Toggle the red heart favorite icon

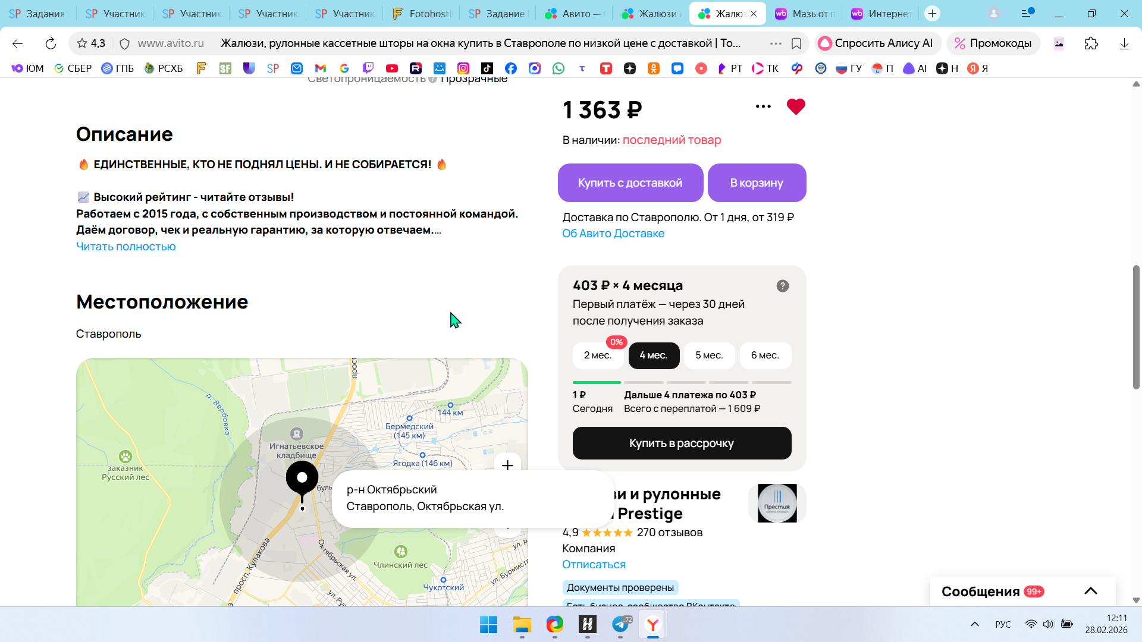[x=795, y=107]
